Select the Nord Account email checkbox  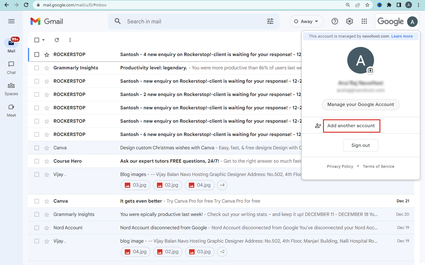(37, 228)
